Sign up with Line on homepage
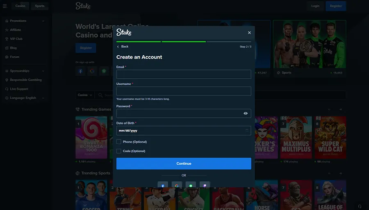Viewport: 369px width, 210px height. pos(104,71)
